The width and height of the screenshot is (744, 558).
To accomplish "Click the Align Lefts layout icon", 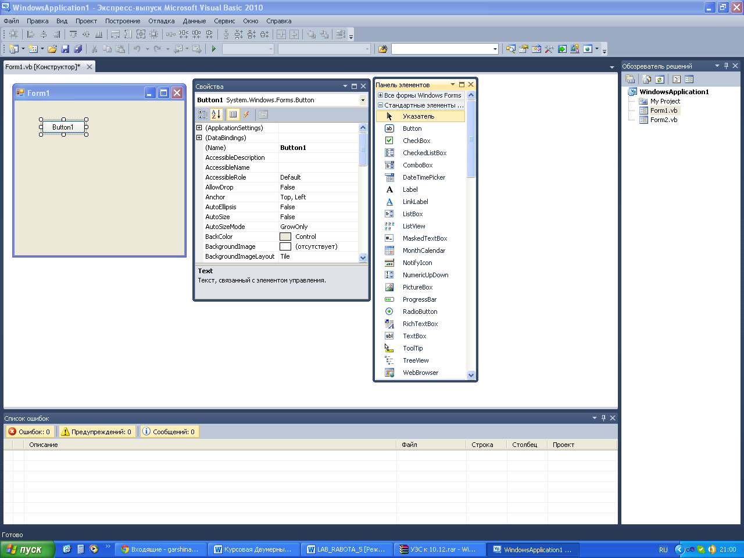I will [31, 34].
